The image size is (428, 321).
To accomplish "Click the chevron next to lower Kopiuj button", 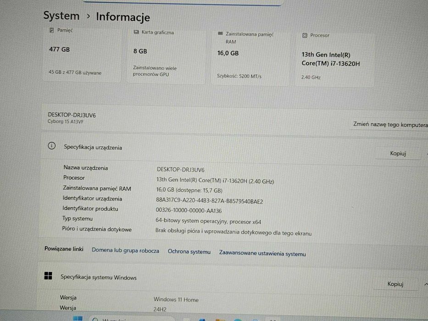I will [x=426, y=284].
